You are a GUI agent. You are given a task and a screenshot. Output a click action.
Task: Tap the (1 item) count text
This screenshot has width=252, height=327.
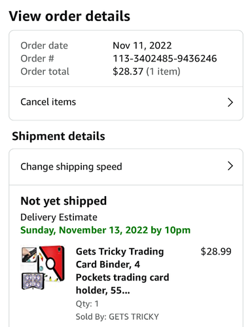tap(163, 71)
